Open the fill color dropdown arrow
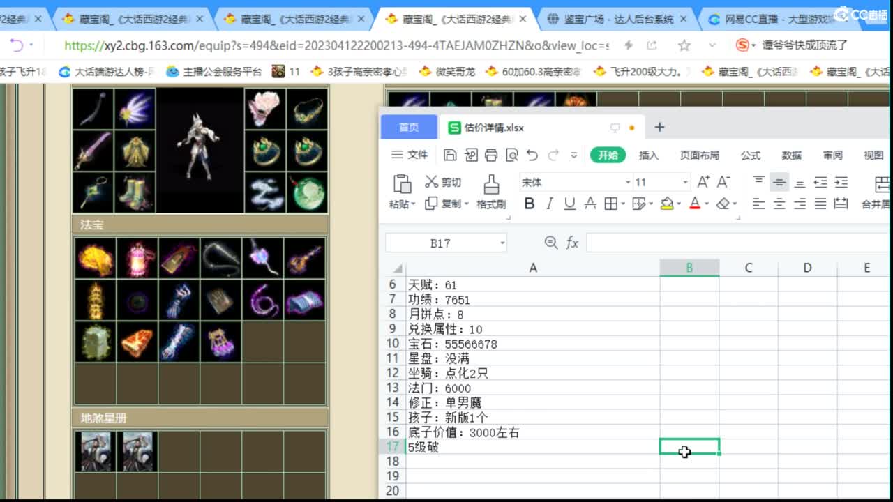The width and height of the screenshot is (893, 502). point(679,204)
